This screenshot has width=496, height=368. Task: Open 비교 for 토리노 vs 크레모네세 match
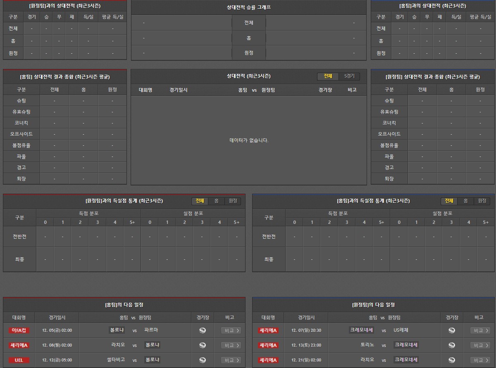(480, 345)
